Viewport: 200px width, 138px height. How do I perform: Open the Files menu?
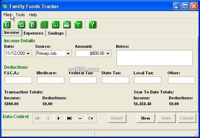[x=7, y=15]
